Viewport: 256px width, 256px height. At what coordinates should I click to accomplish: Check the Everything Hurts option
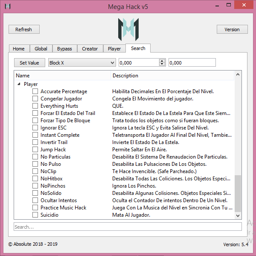pyautogui.click(x=35, y=106)
